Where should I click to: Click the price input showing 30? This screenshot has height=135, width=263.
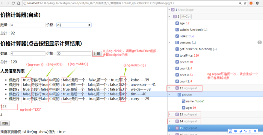(74, 54)
